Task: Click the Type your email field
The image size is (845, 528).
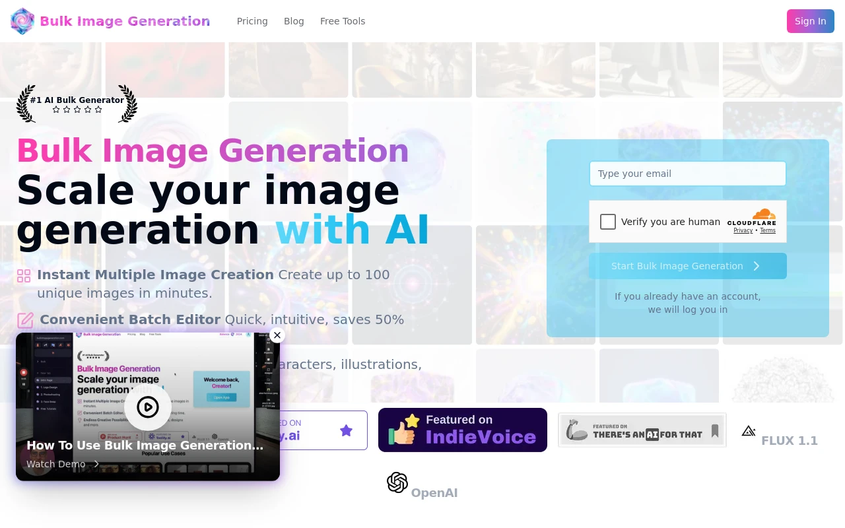Action: (688, 174)
